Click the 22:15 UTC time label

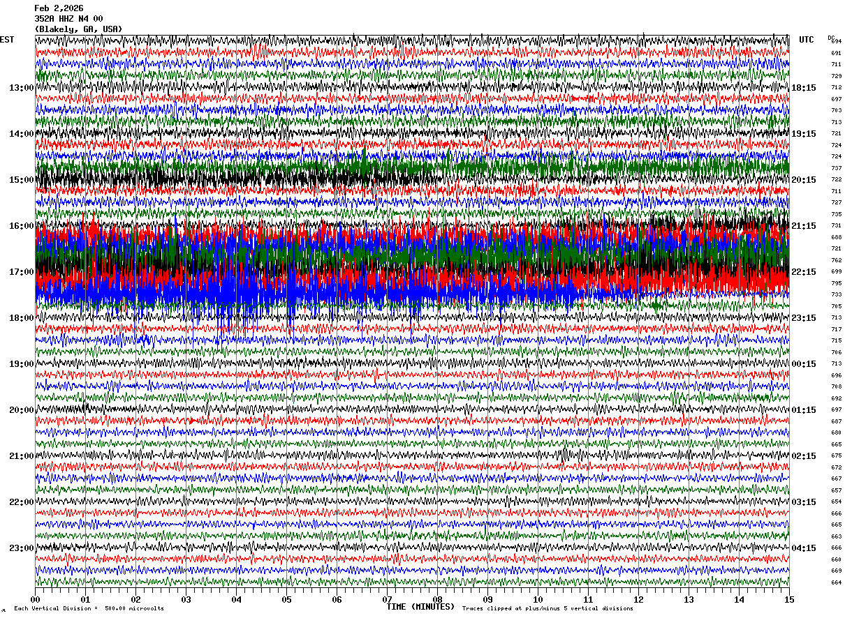tap(804, 272)
